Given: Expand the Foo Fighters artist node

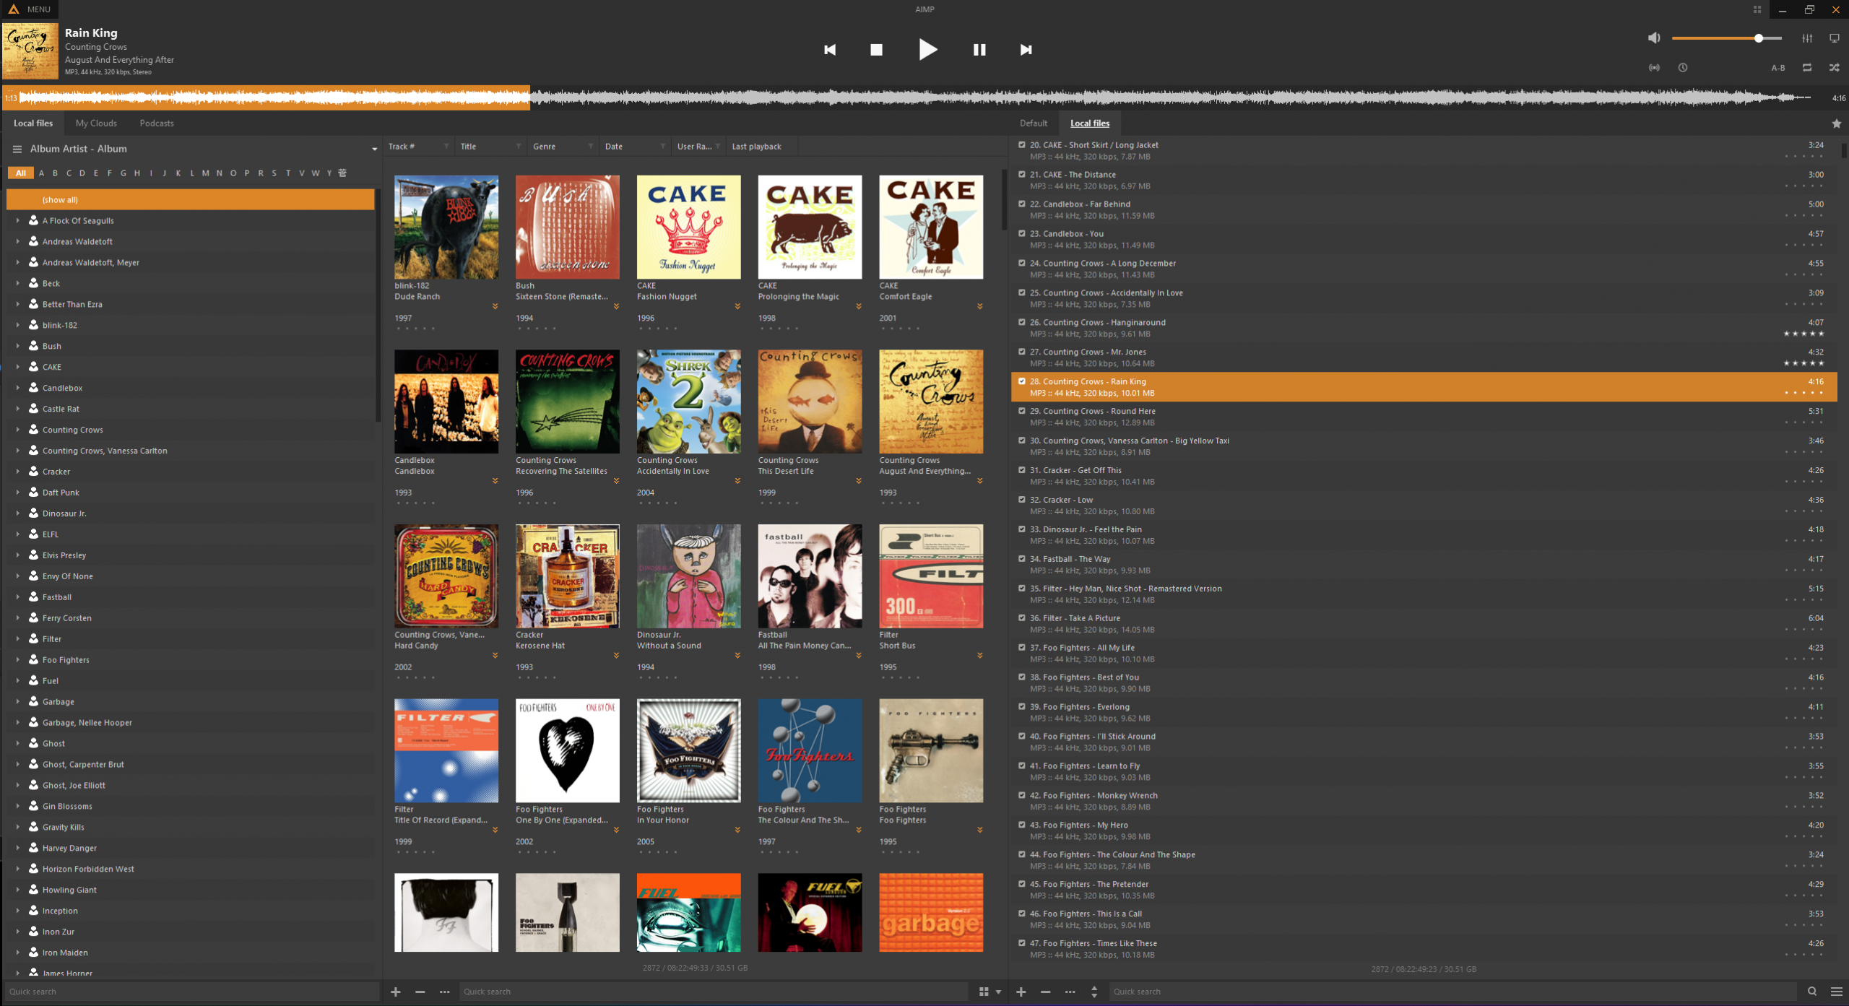Looking at the screenshot, I should pyautogui.click(x=17, y=660).
